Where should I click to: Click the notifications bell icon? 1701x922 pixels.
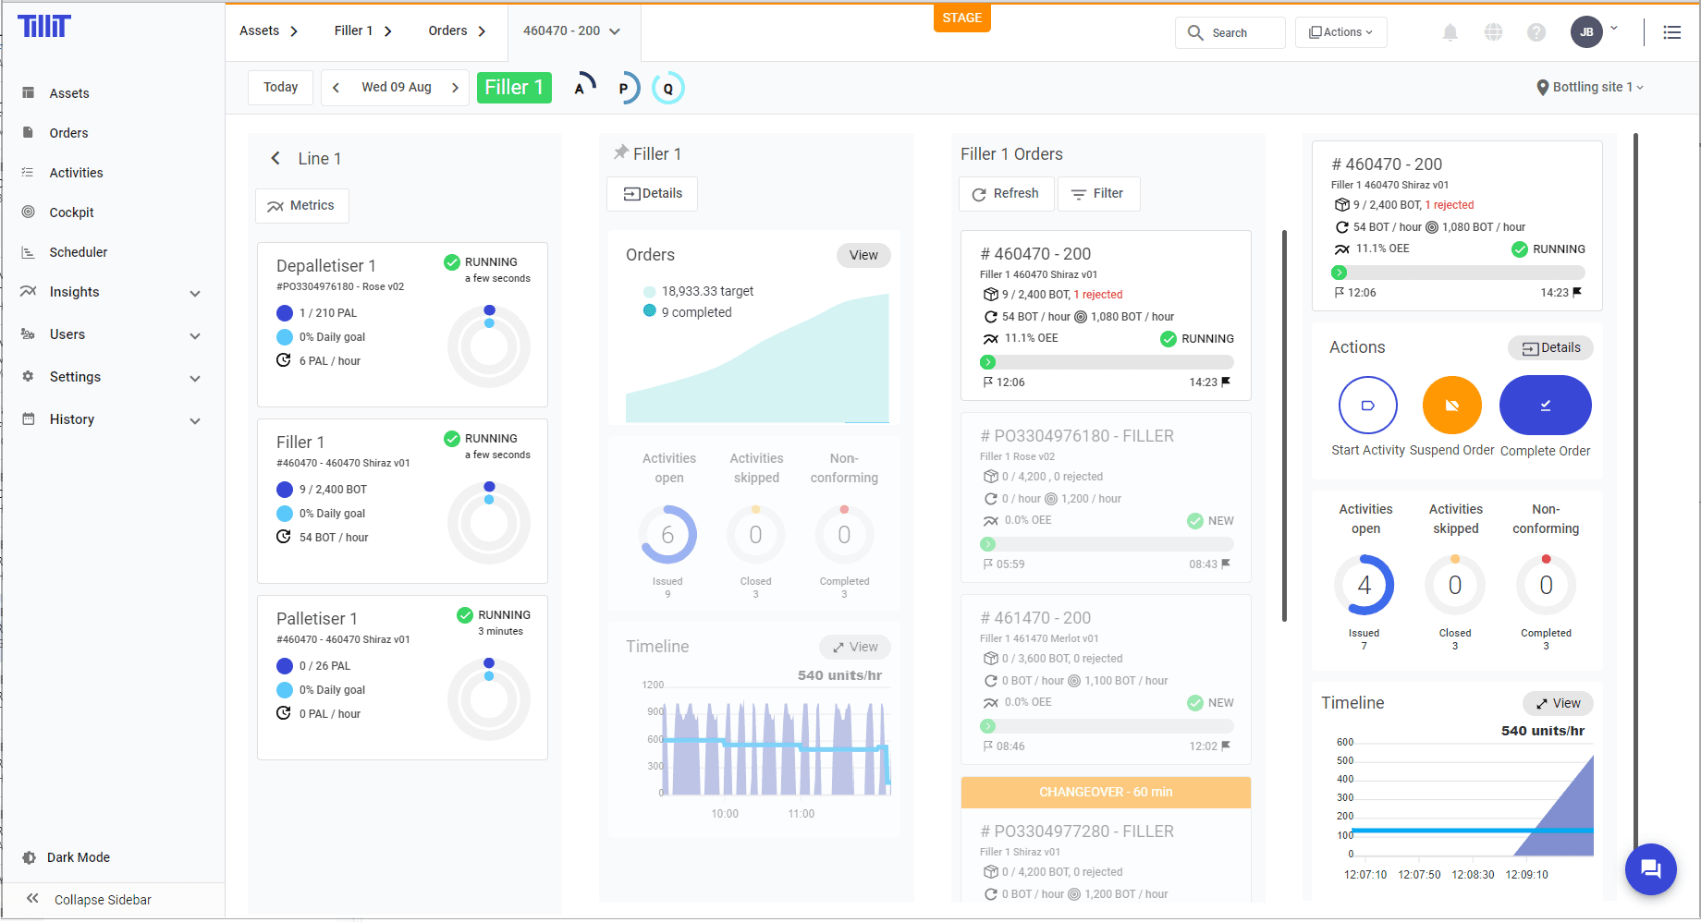point(1450,32)
